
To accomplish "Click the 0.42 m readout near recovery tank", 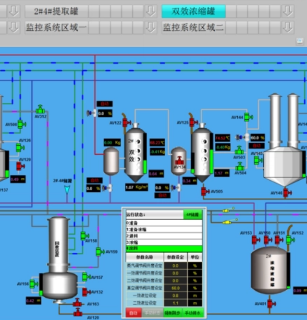I will (x=33, y=301).
